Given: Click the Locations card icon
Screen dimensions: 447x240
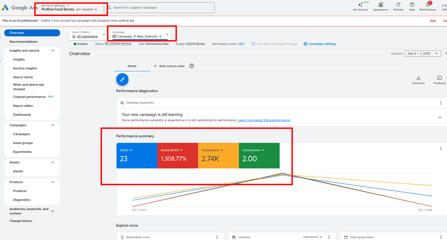Looking at the screenshot, I should tap(234, 238).
